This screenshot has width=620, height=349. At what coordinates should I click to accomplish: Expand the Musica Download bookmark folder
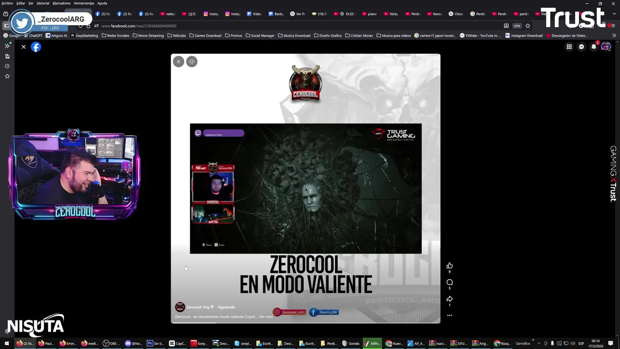[294, 35]
